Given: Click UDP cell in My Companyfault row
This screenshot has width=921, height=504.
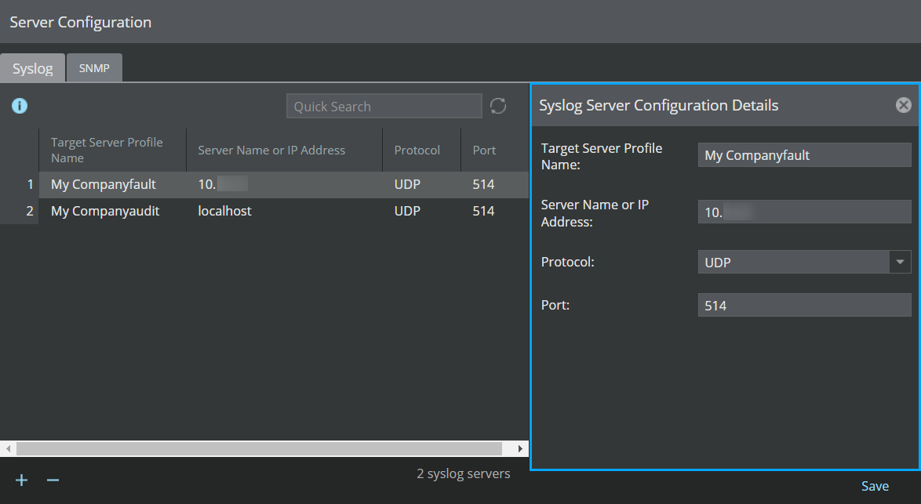Looking at the screenshot, I should click(422, 184).
